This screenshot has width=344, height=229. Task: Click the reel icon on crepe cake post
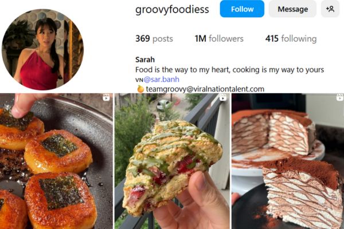(338, 98)
